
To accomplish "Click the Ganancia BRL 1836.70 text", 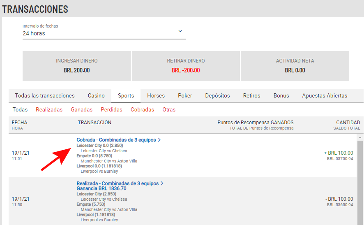I will pos(101,188).
